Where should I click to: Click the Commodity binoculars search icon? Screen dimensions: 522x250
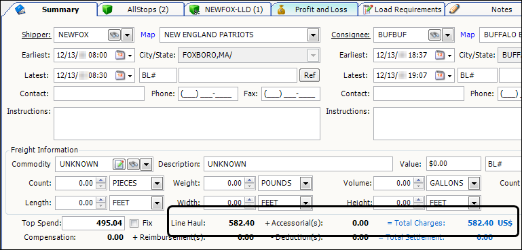[x=133, y=164]
